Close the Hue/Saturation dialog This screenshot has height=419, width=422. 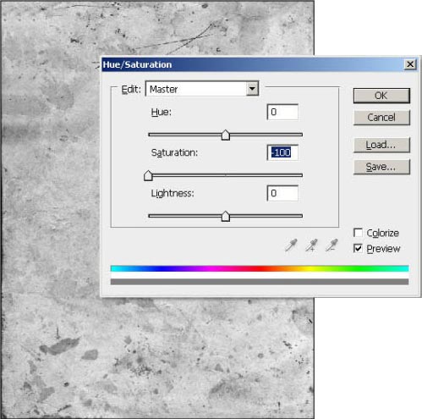coord(410,64)
